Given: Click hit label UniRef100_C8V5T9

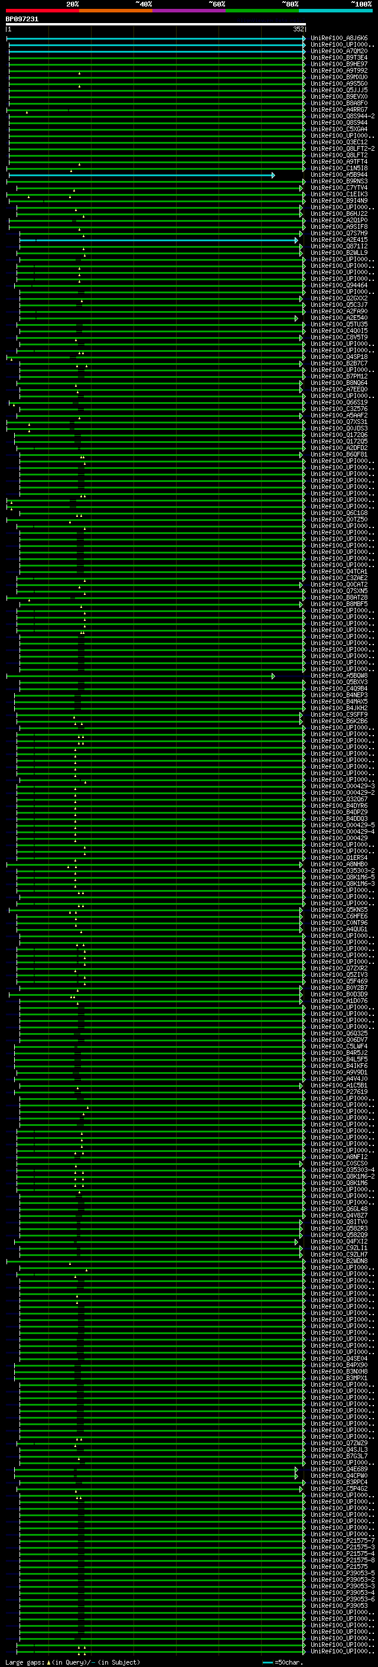Looking at the screenshot, I should click(x=339, y=337).
